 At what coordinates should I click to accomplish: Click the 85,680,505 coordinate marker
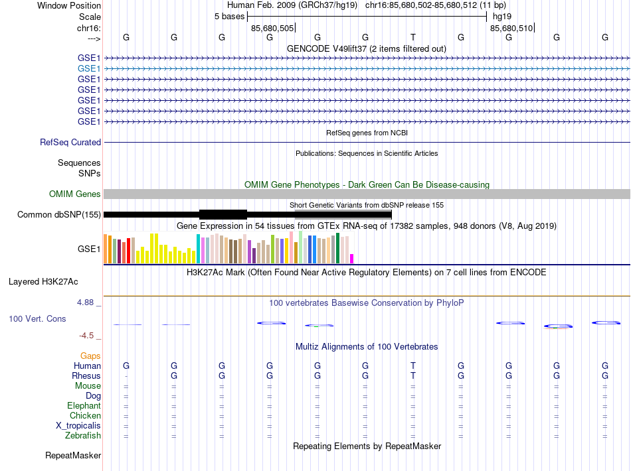coord(272,28)
